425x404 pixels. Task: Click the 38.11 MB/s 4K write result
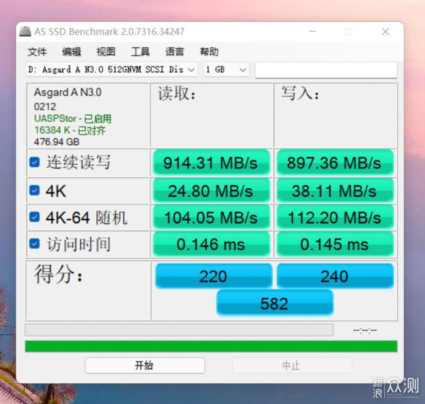[335, 191]
